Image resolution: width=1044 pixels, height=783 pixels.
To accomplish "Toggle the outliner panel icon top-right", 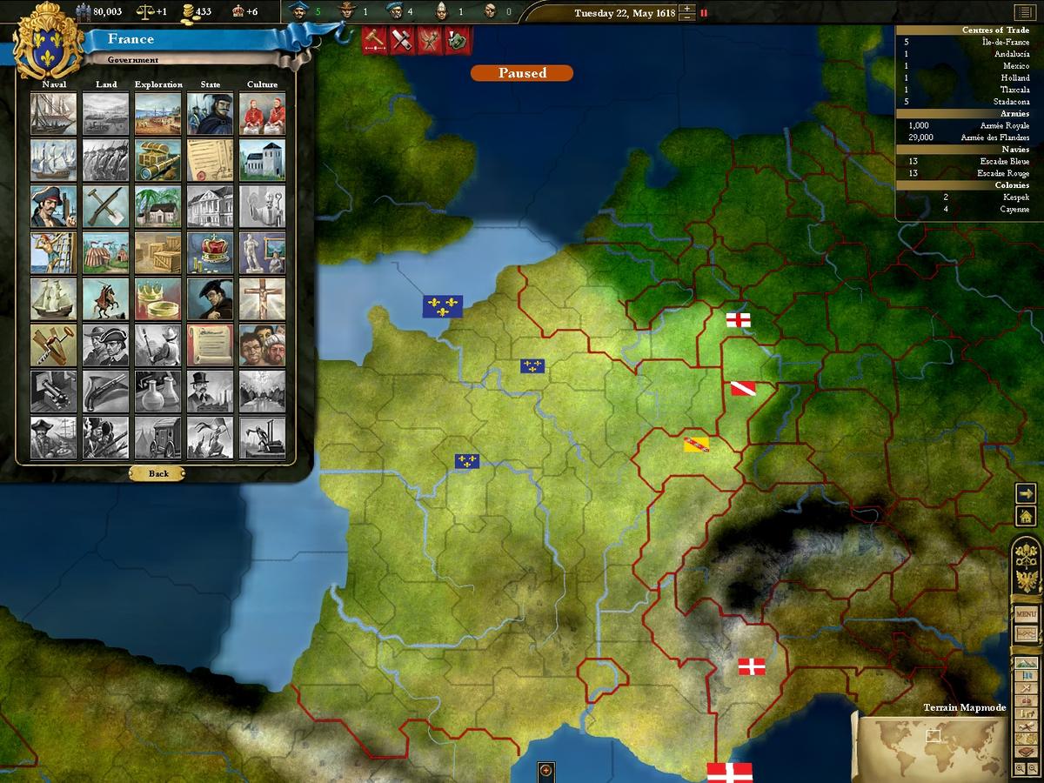I will tap(1023, 12).
